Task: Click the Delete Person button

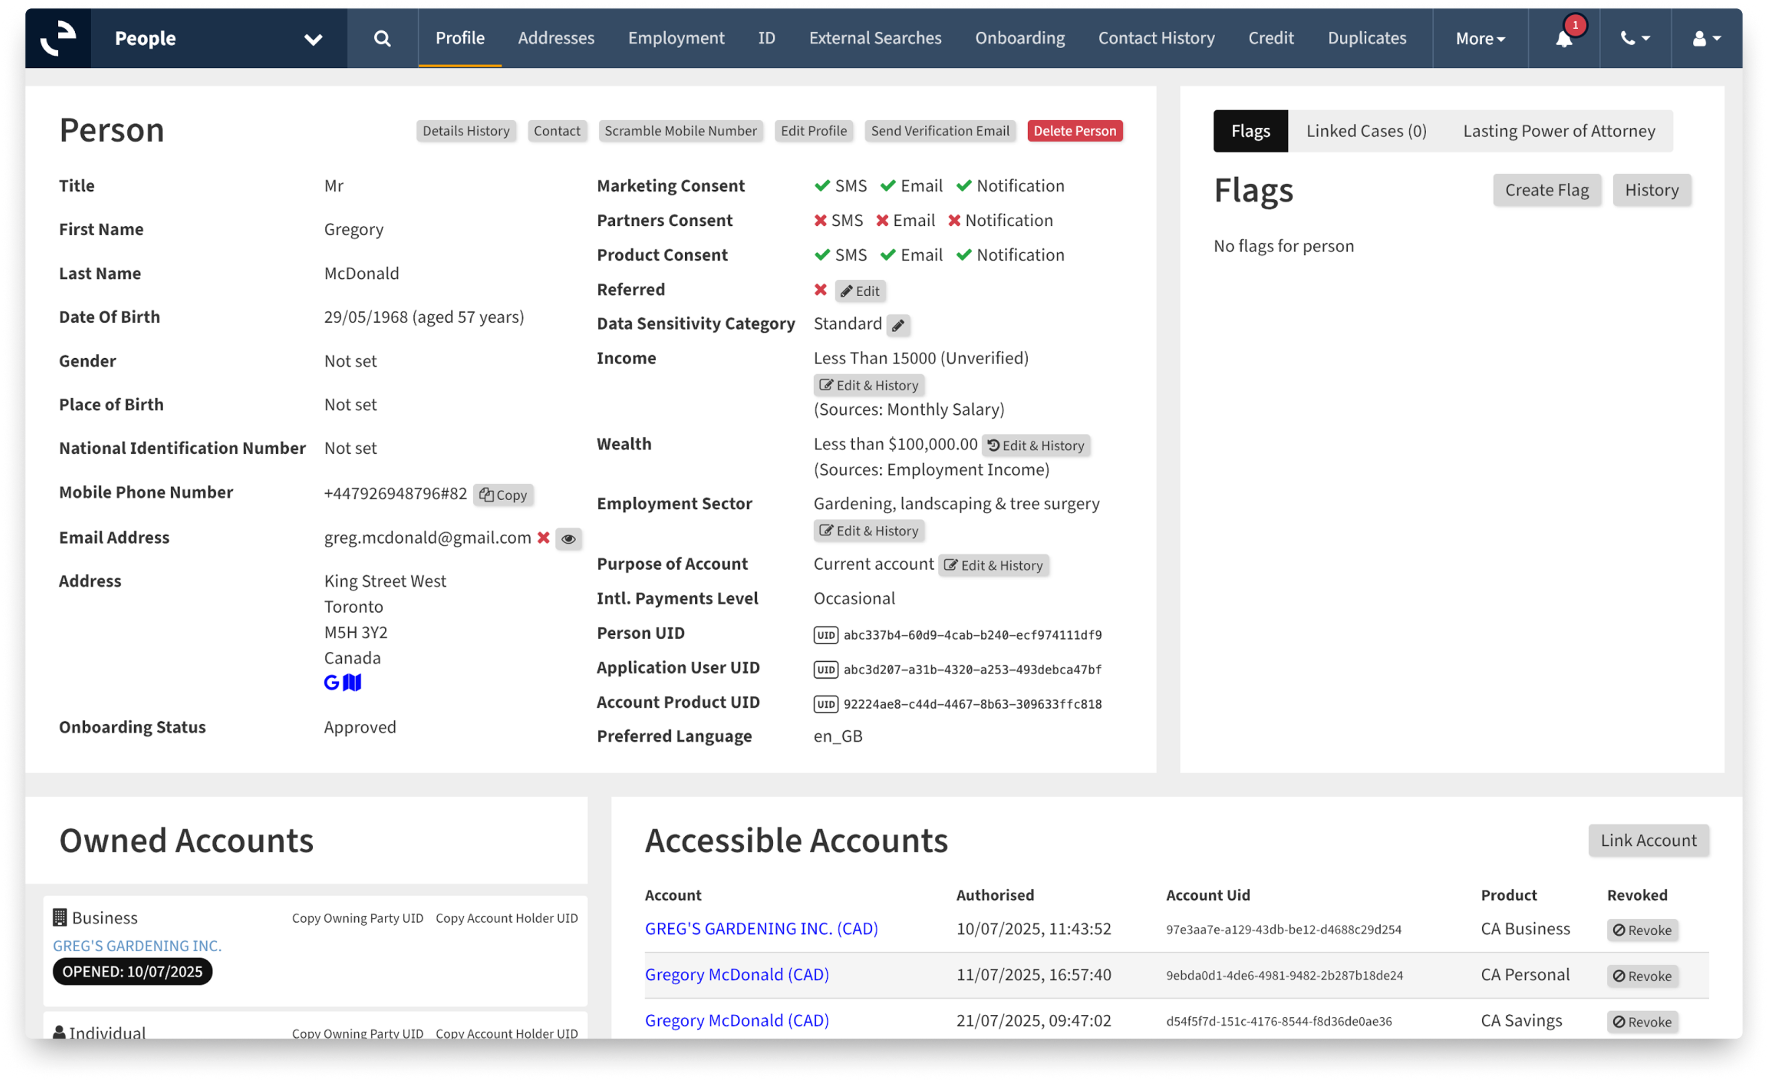Action: point(1074,130)
